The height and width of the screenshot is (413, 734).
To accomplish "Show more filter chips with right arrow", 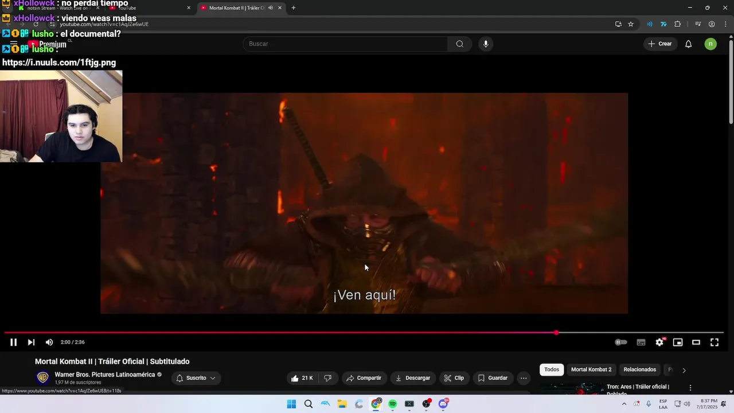I will pyautogui.click(x=684, y=370).
